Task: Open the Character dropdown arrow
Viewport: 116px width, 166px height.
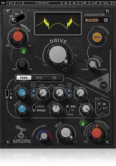Action: pyautogui.click(x=106, y=20)
